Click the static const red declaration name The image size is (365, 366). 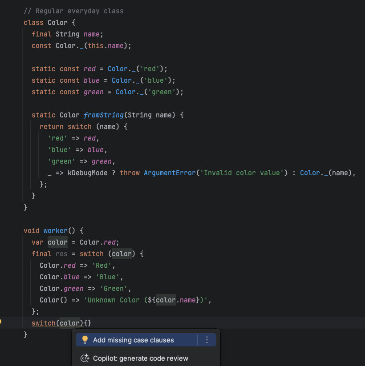coord(90,69)
